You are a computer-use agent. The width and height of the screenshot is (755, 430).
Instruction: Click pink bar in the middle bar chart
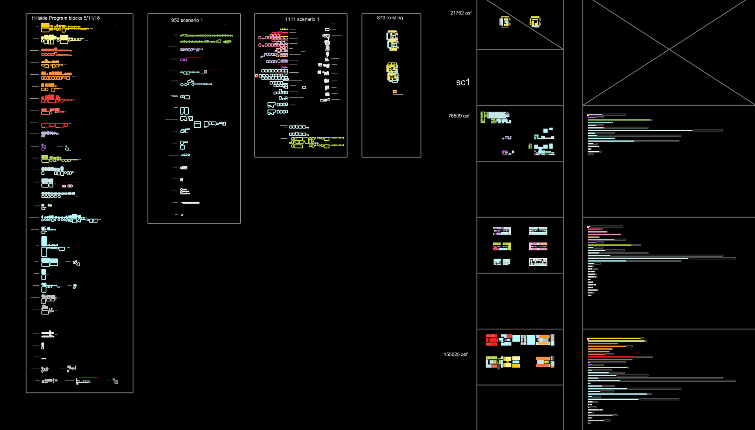tap(604, 235)
